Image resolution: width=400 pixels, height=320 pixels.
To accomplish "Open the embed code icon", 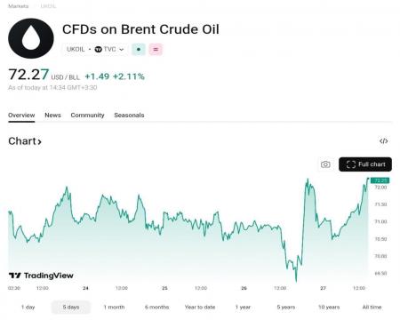I will tap(384, 141).
